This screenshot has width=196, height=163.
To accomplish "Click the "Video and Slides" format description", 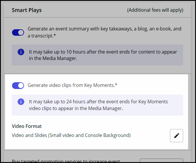I will coord(71,135).
